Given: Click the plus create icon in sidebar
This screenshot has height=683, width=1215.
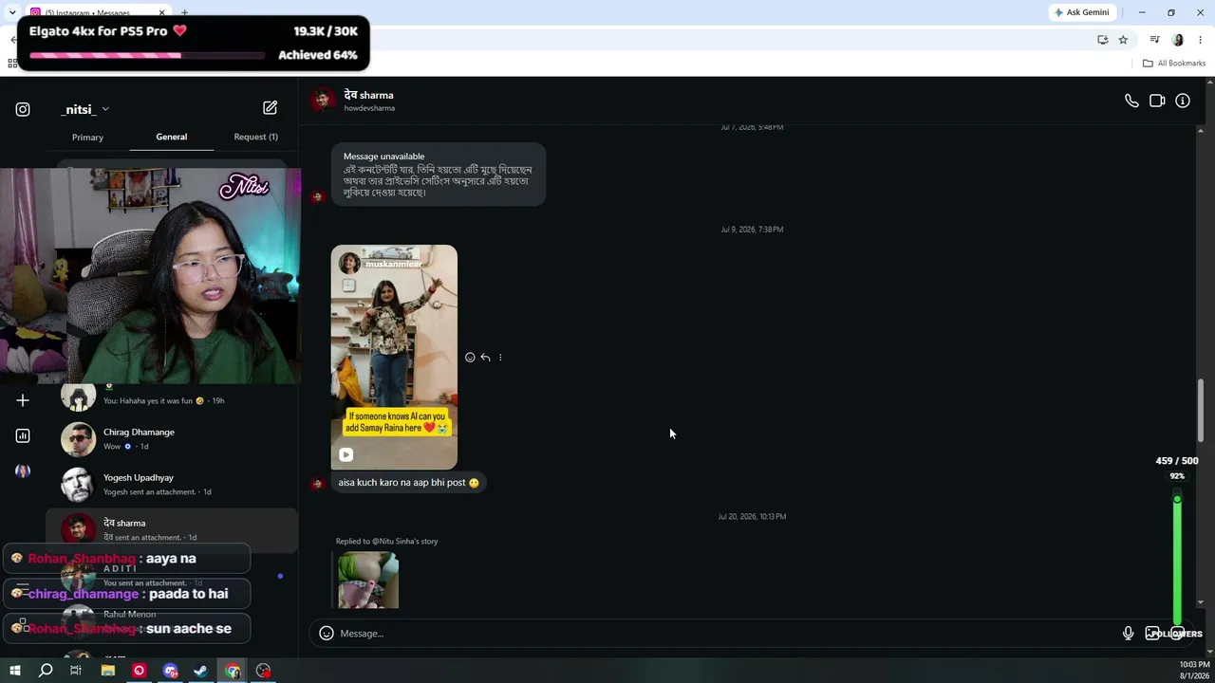Looking at the screenshot, I should tap(23, 400).
